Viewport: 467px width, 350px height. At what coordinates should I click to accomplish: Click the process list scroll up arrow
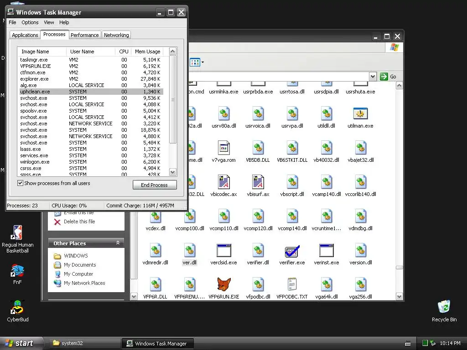click(x=173, y=51)
